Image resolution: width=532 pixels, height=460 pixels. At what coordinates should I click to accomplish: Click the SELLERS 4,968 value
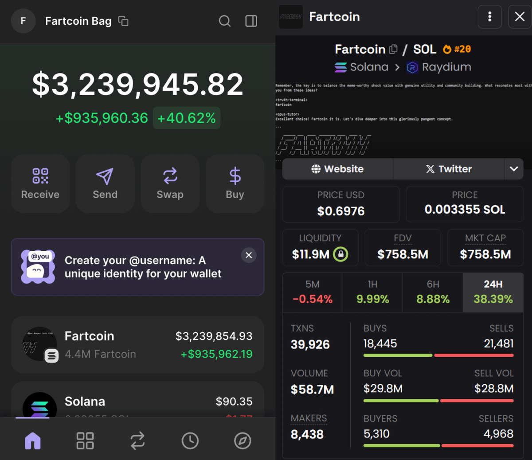point(498,433)
